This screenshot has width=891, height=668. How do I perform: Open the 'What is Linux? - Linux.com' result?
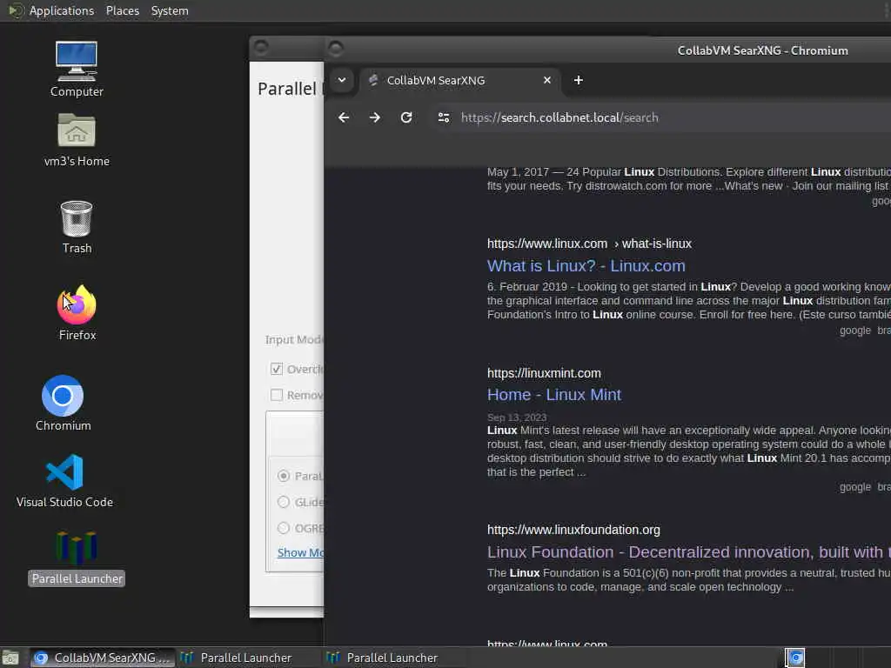pyautogui.click(x=586, y=266)
